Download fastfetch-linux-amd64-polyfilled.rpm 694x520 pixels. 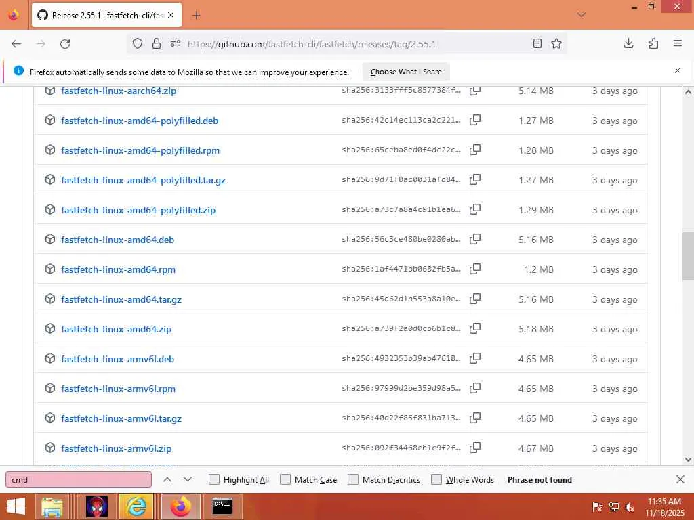140,150
